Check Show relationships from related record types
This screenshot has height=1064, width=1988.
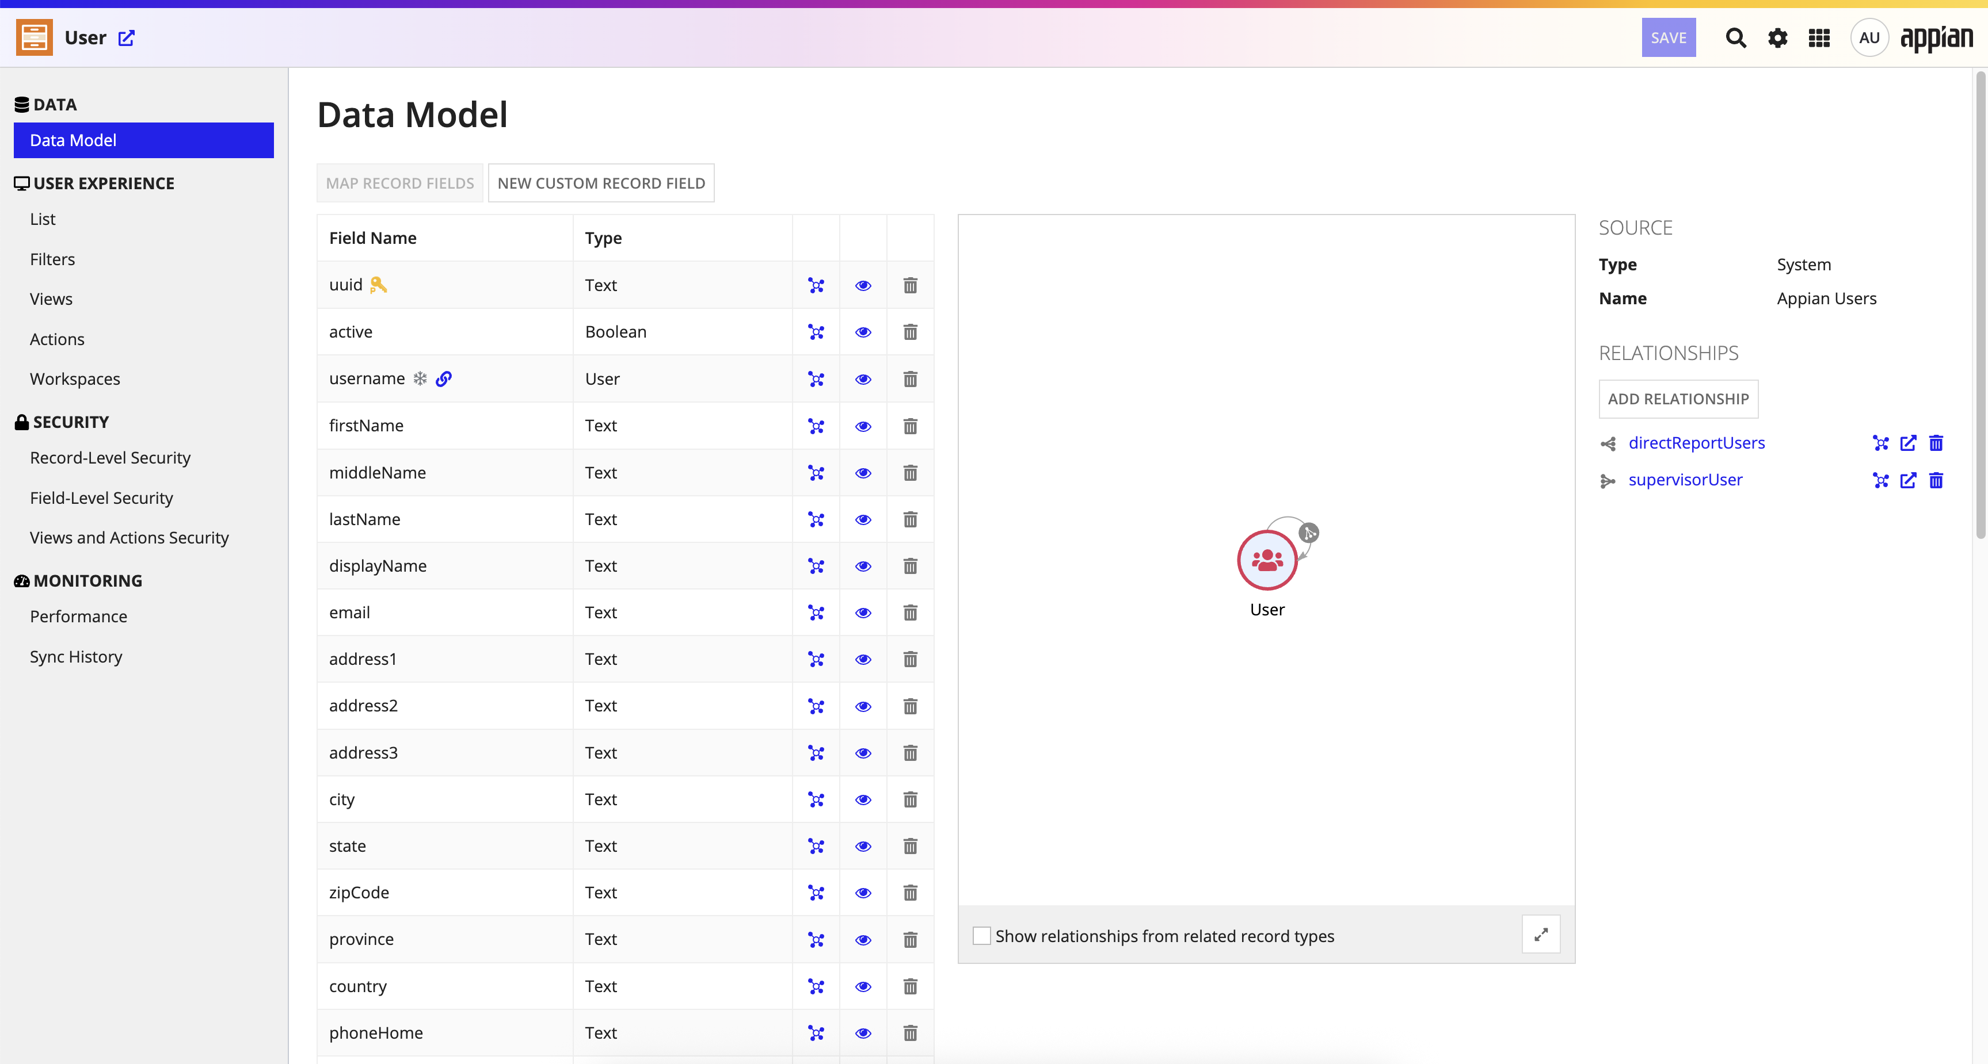(981, 936)
